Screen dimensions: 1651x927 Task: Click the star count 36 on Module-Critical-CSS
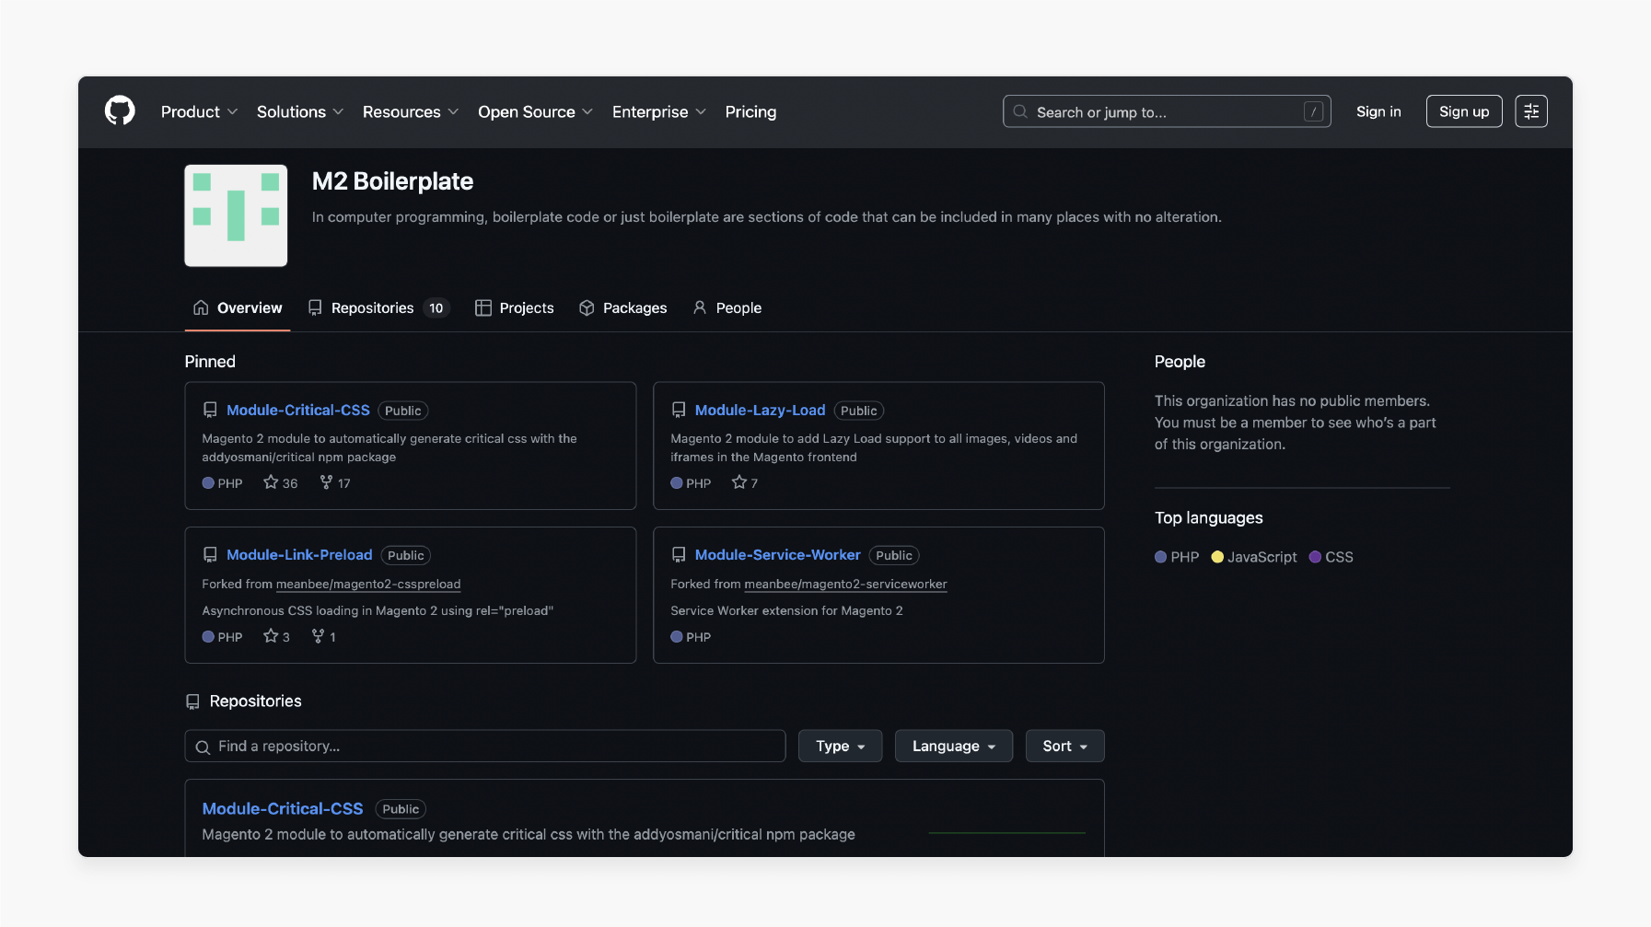pyautogui.click(x=281, y=482)
